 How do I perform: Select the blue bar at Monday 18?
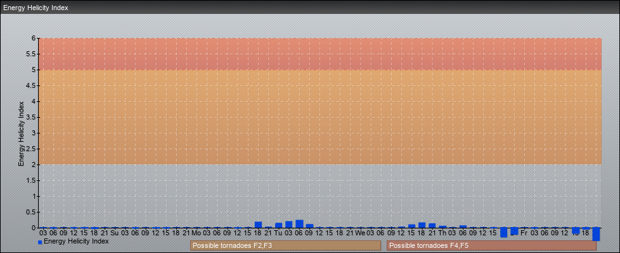tap(258, 225)
